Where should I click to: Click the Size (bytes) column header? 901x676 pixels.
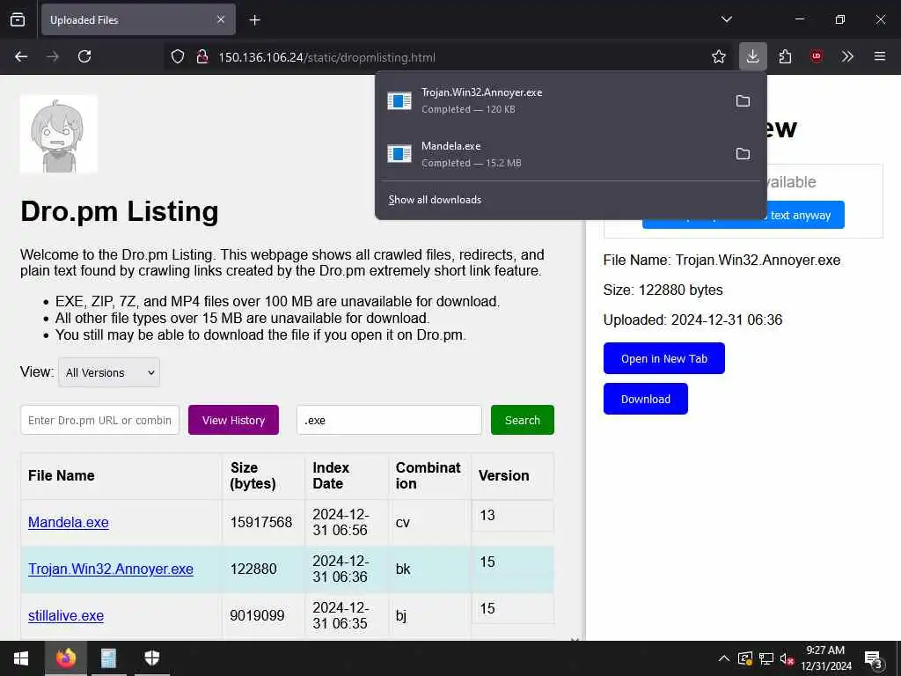click(264, 476)
